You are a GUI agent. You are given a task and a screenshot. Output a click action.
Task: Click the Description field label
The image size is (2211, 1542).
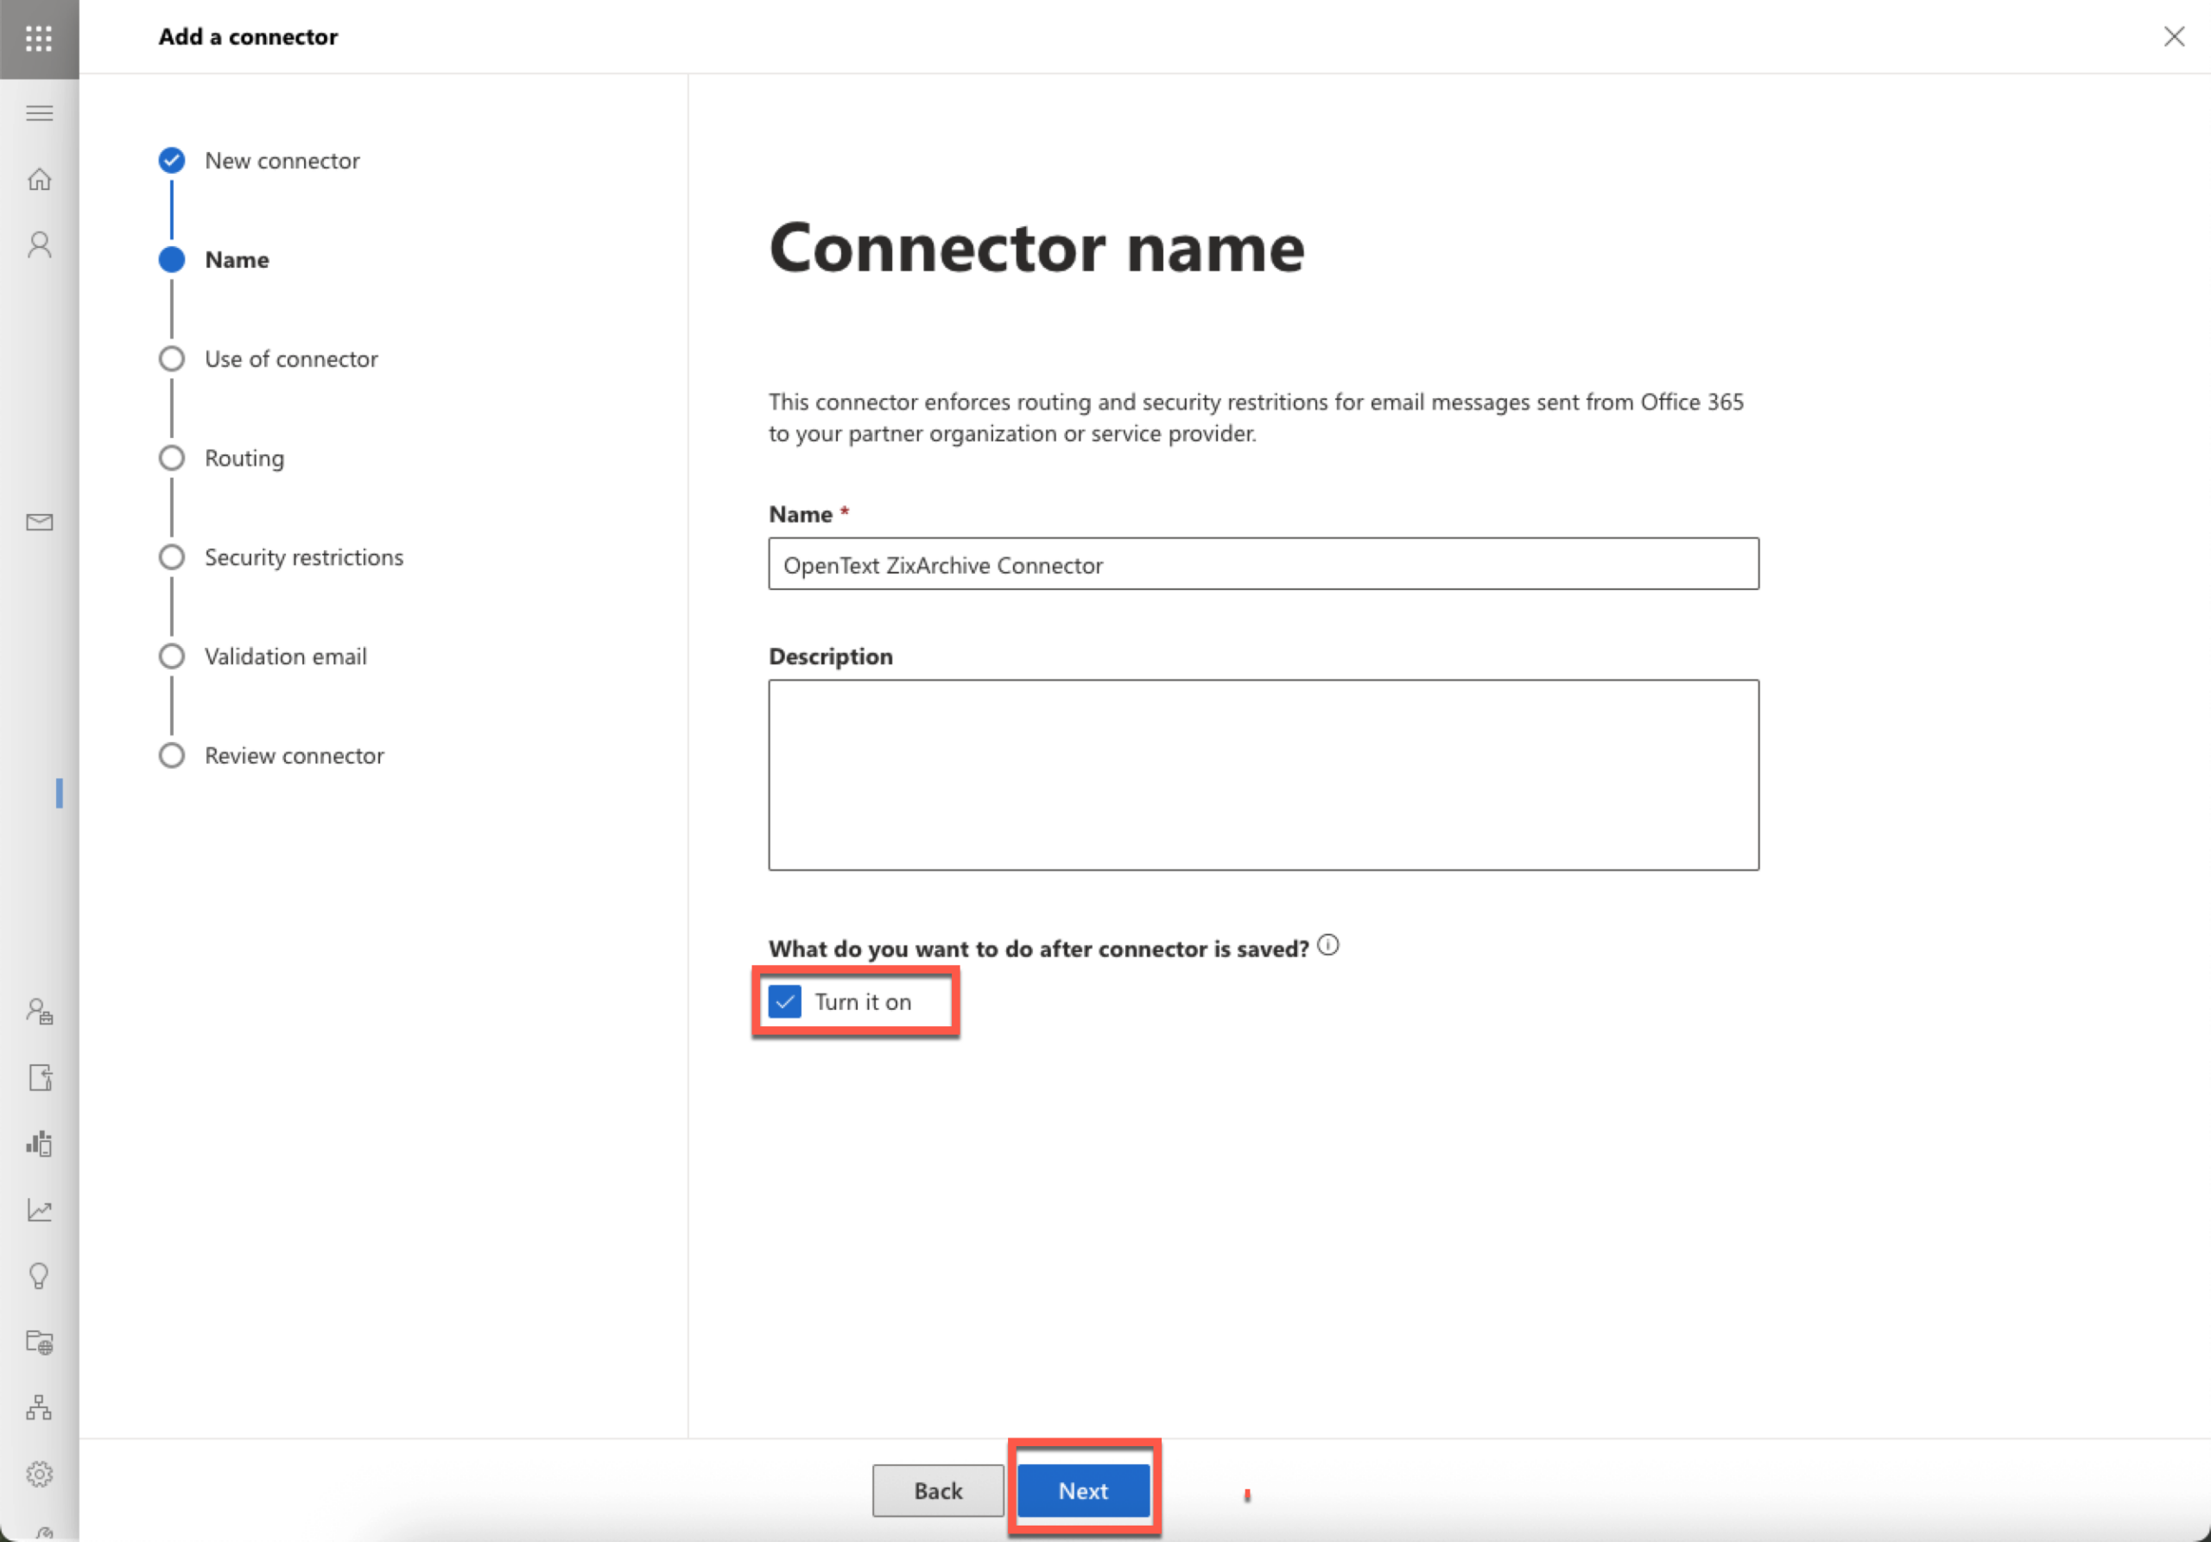click(830, 656)
